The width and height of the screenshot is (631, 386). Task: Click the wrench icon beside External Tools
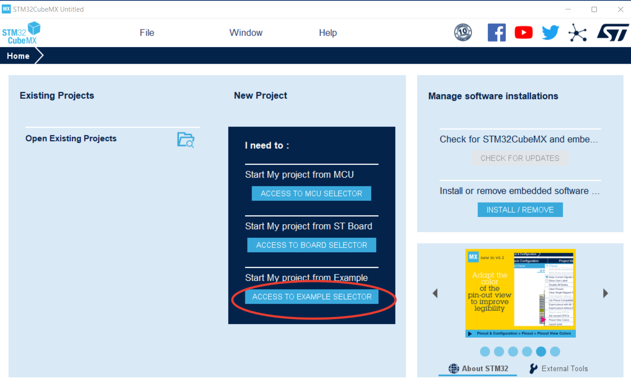(x=533, y=369)
